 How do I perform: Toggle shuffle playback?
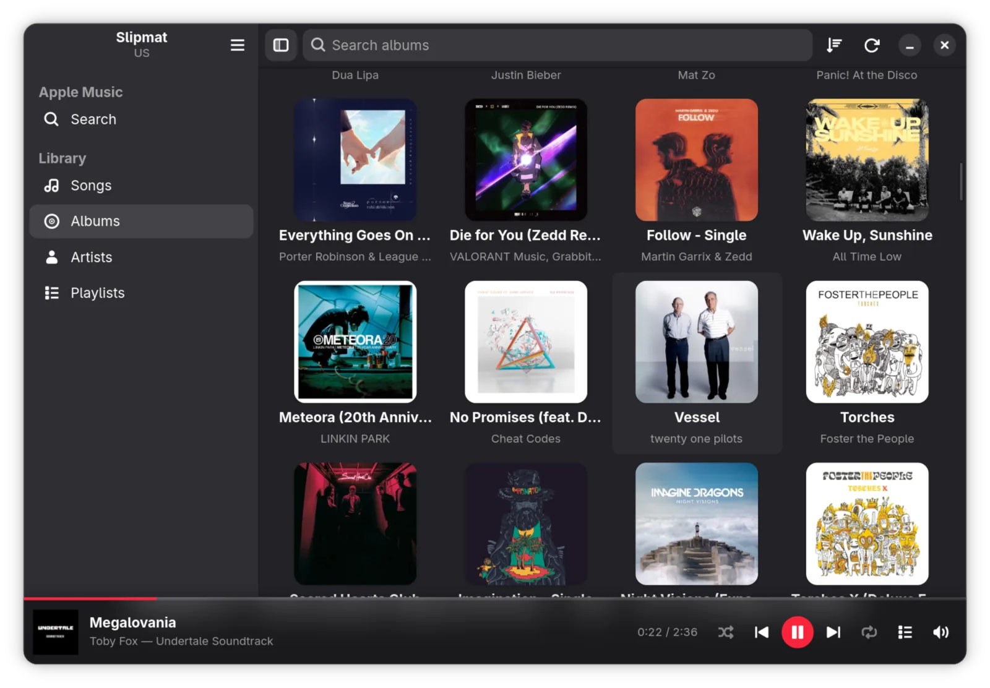[726, 632]
